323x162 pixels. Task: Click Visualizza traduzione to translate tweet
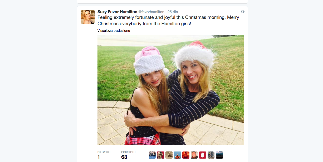tap(114, 31)
